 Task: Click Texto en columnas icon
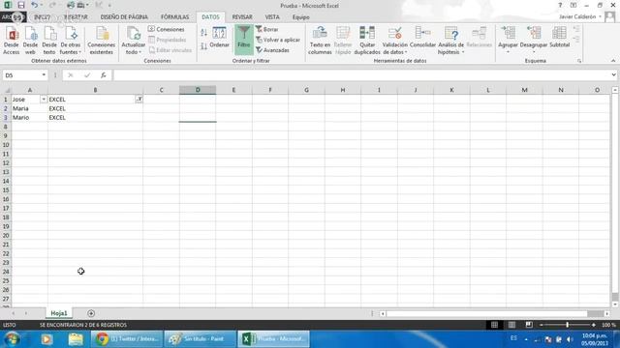pyautogui.click(x=320, y=41)
